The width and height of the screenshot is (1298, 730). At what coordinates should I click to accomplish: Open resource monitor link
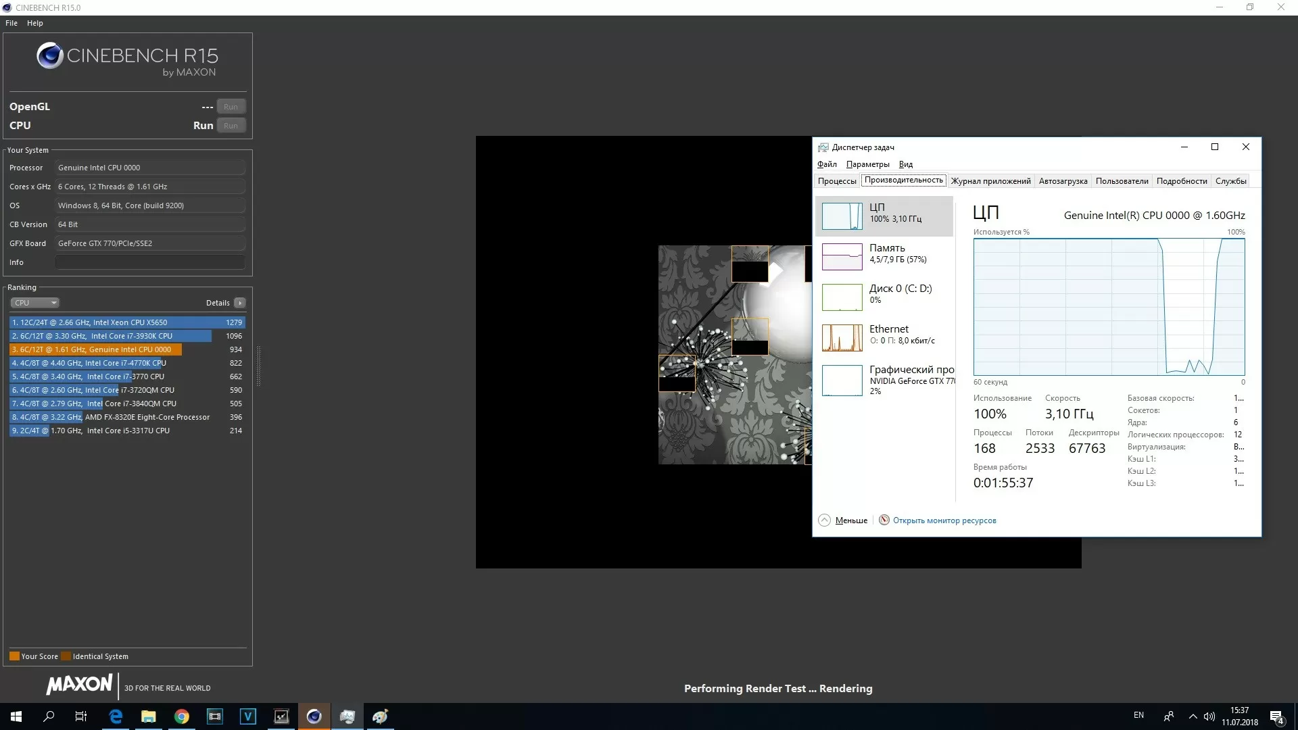pyautogui.click(x=944, y=520)
